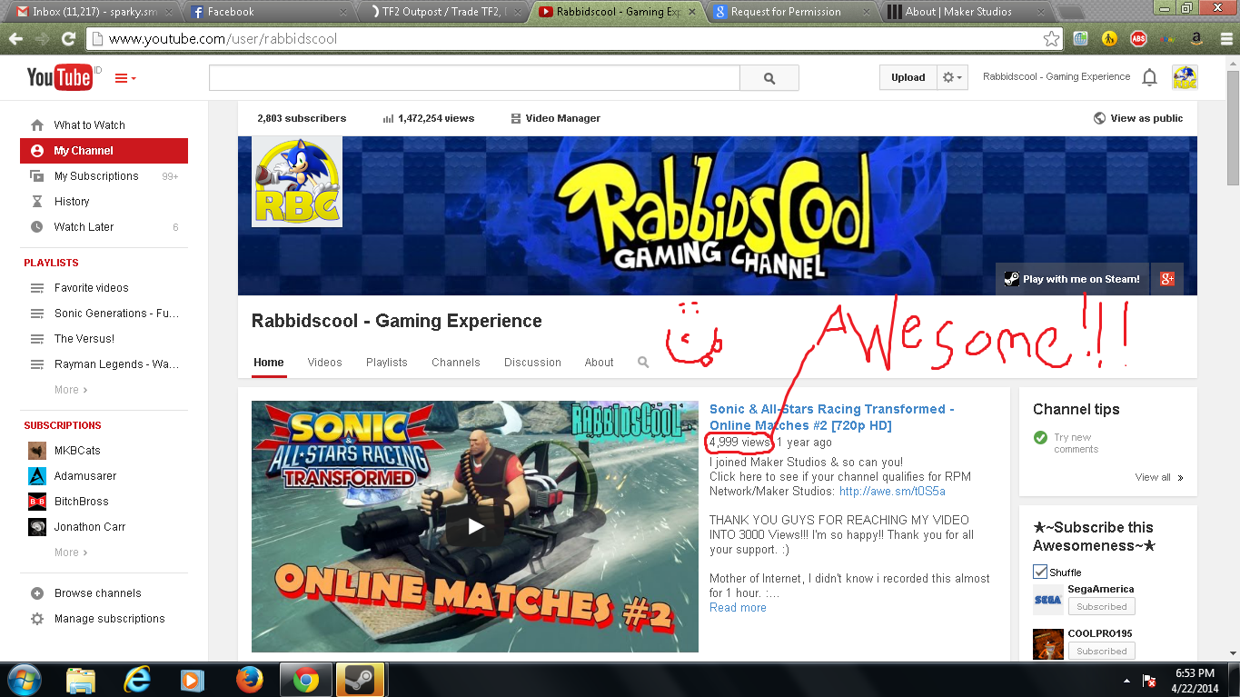Open the Discussion tab

point(532,363)
